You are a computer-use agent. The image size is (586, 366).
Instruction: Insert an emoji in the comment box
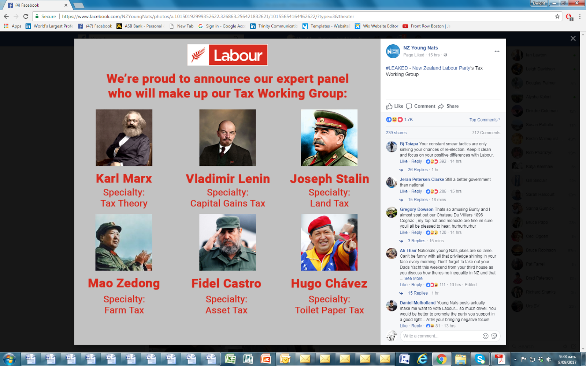coord(485,336)
